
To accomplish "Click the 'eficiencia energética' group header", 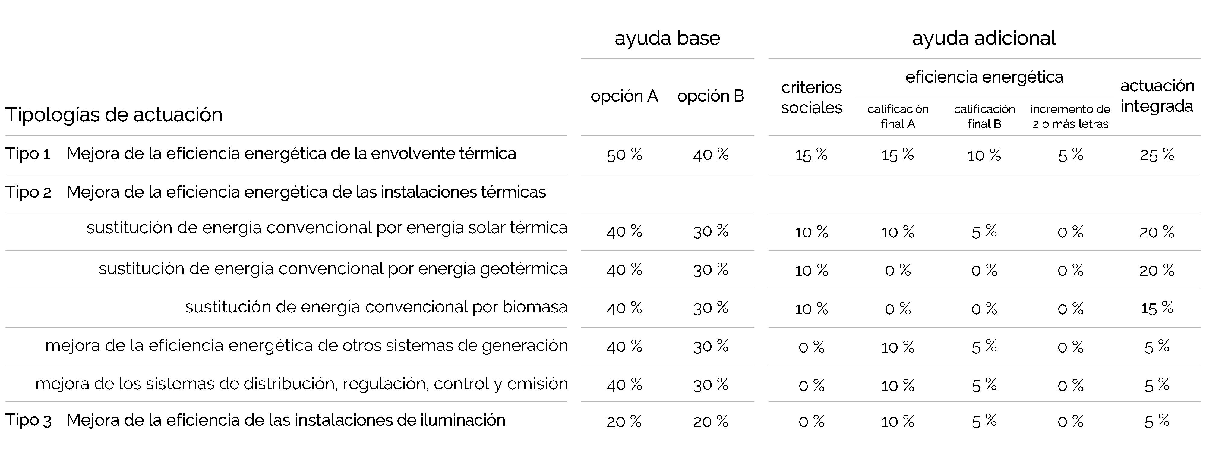I will tap(984, 77).
